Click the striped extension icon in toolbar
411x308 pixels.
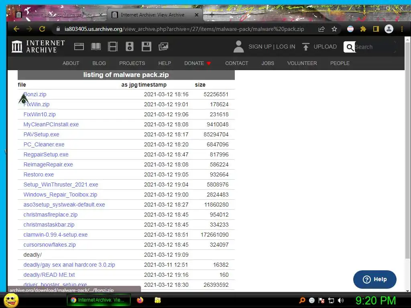(x=350, y=29)
